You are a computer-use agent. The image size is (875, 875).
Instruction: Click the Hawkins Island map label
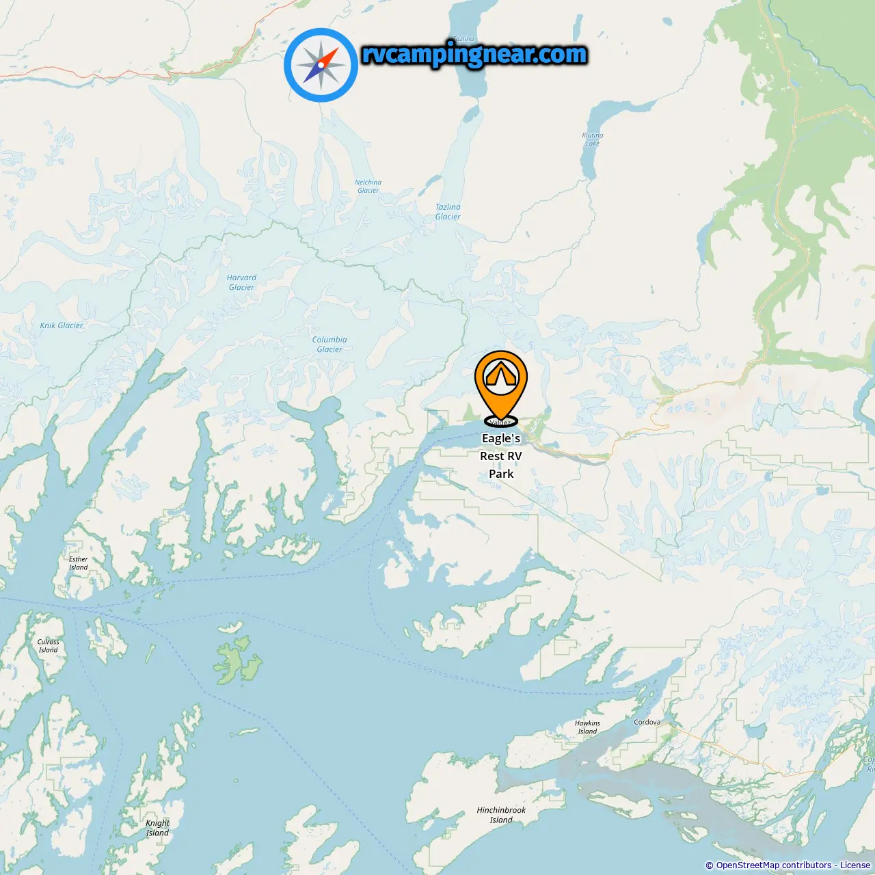tap(587, 727)
